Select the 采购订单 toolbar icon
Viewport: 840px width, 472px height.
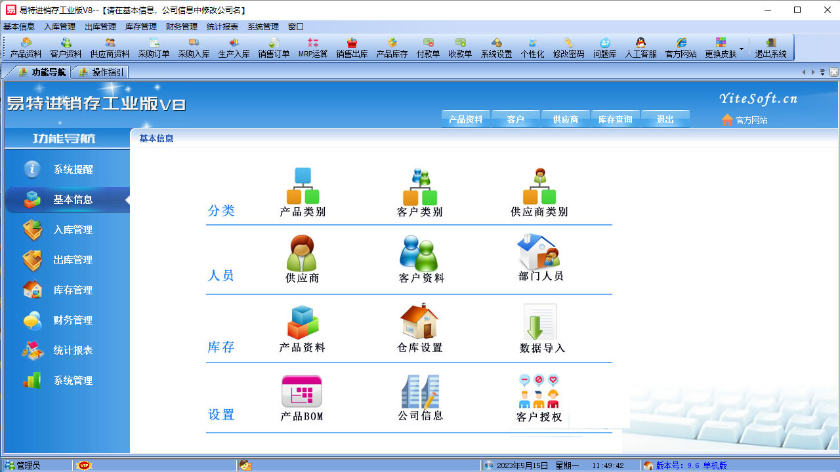[x=155, y=47]
